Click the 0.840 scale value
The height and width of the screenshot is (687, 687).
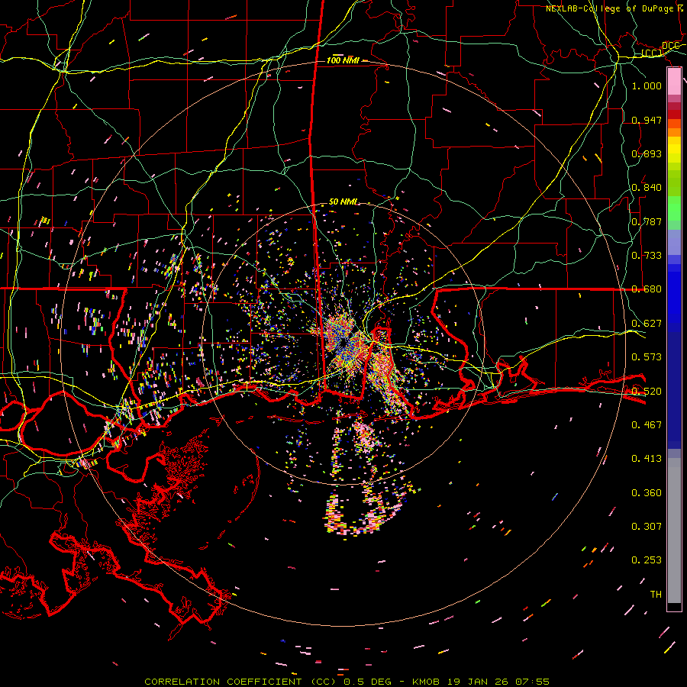647,187
